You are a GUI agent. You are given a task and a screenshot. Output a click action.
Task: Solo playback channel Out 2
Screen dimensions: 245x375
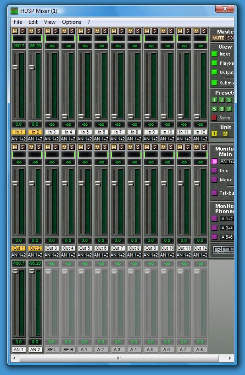39,147
